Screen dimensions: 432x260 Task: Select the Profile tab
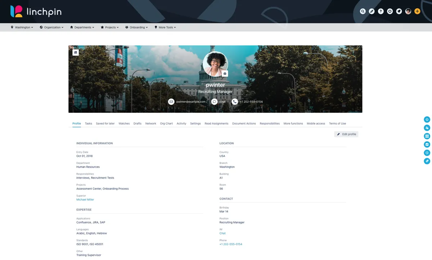click(77, 124)
